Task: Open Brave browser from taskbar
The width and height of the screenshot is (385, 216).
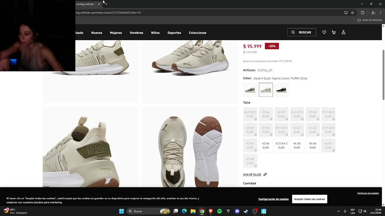Action: tap(211, 211)
